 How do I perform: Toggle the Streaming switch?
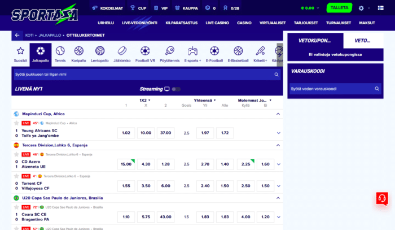(176, 89)
